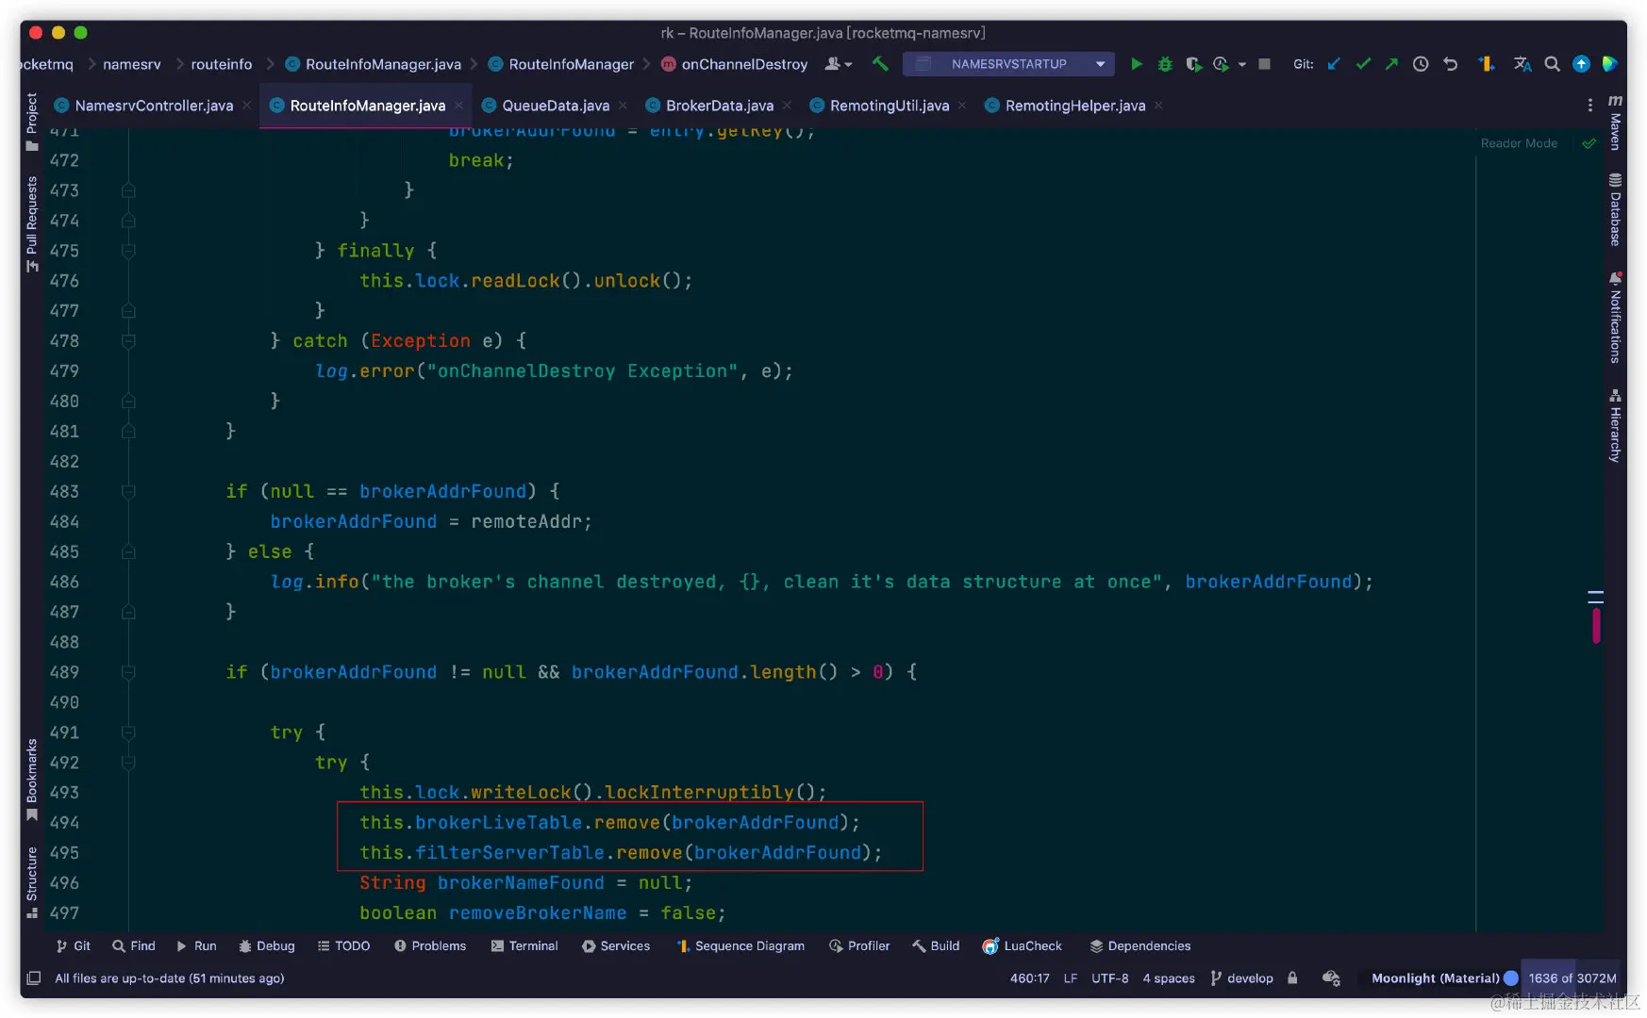Screen dimensions: 1647x1018
Task: Switch to NamesrvController.java tab
Action: 154,106
